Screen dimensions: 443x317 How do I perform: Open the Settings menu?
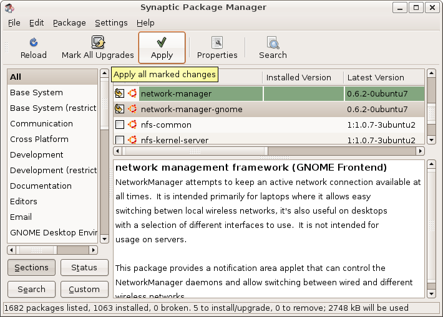tap(111, 23)
